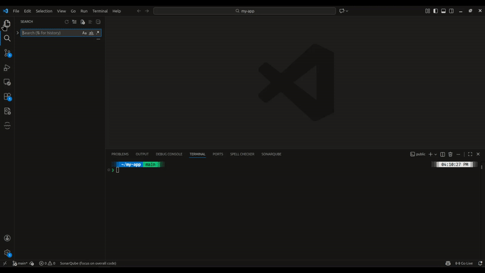This screenshot has height=273, width=485.
Task: Switch to the Debug Console tab
Action: coord(169,154)
